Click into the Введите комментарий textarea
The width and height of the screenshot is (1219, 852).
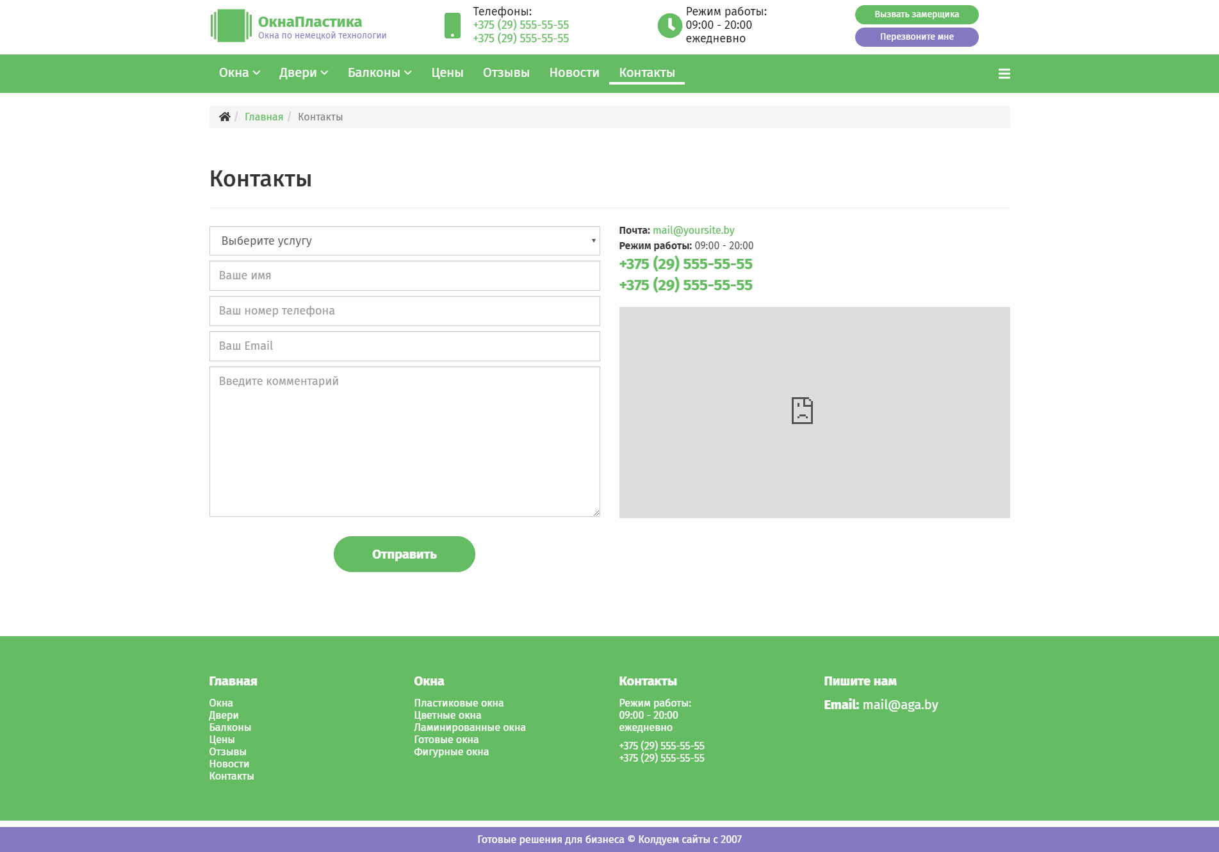tap(404, 441)
